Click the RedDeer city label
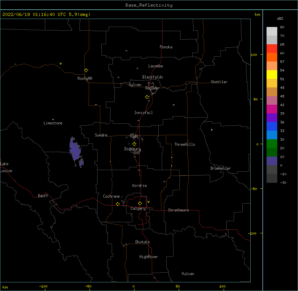 point(152,88)
